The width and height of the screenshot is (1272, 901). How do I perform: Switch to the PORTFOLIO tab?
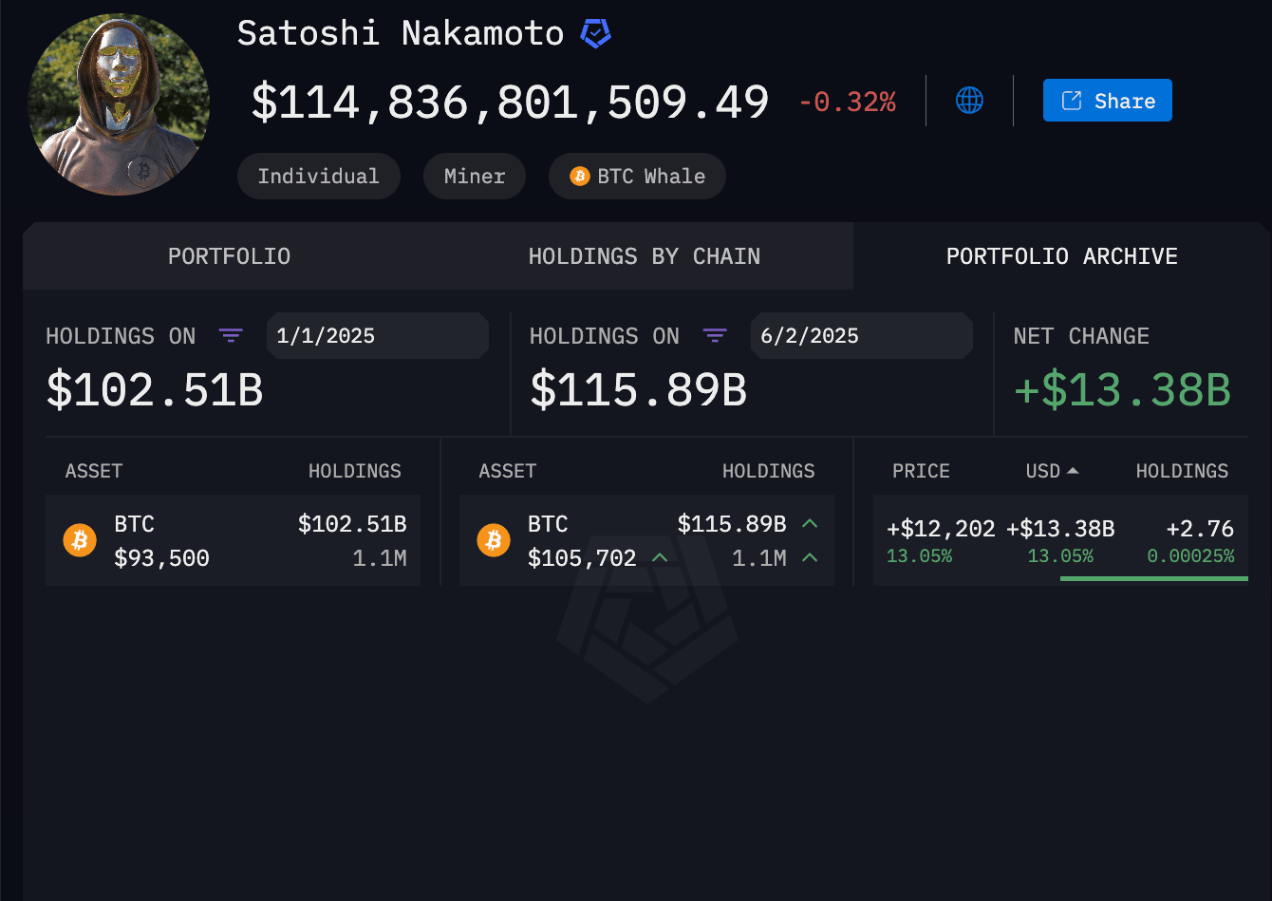(x=230, y=256)
